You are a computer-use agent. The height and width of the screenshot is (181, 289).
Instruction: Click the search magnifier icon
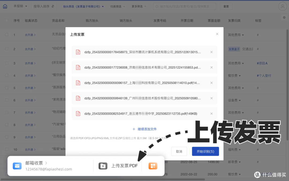[157, 6]
